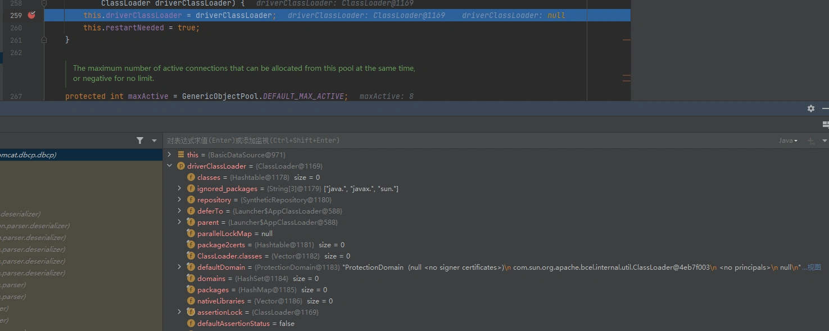829x331 pixels.
Task: Collapse the driverClassLoader variable node
Action: [170, 166]
